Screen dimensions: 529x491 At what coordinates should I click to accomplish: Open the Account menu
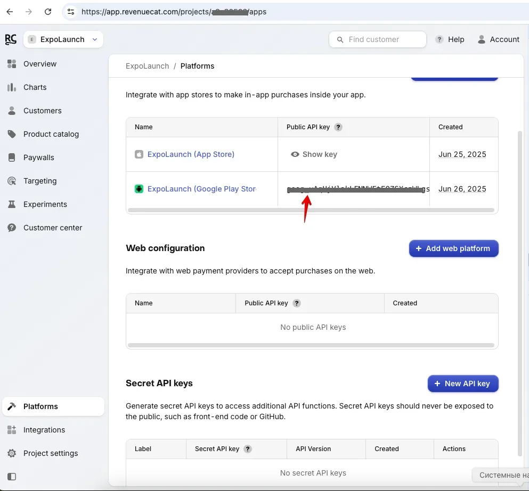click(x=504, y=39)
